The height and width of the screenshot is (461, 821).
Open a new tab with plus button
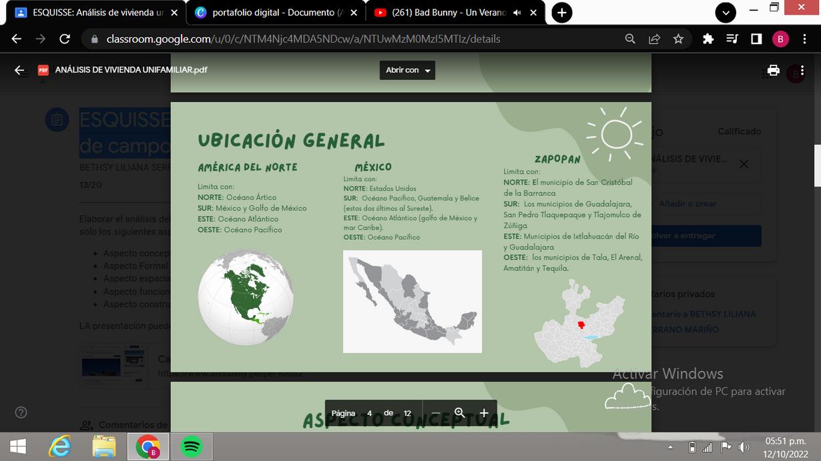pos(562,13)
